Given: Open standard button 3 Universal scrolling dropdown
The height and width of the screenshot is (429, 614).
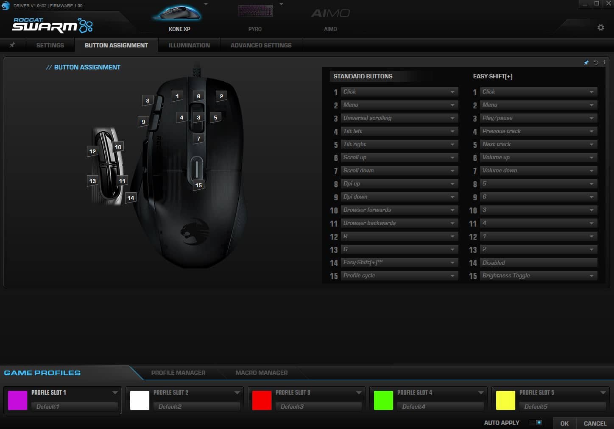Looking at the screenshot, I should click(399, 118).
